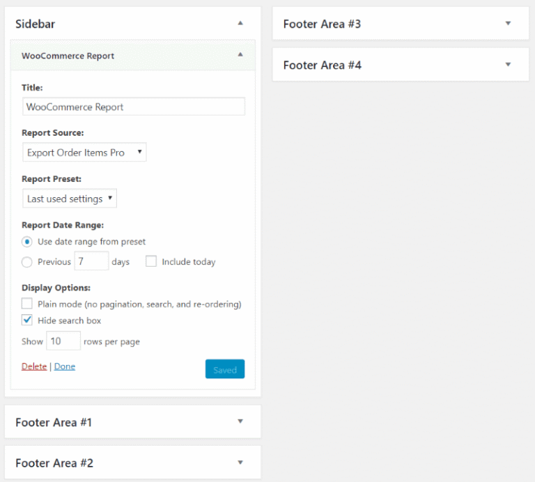Expand Footer Area #1 arrow
Image resolution: width=535 pixels, height=482 pixels.
[240, 421]
